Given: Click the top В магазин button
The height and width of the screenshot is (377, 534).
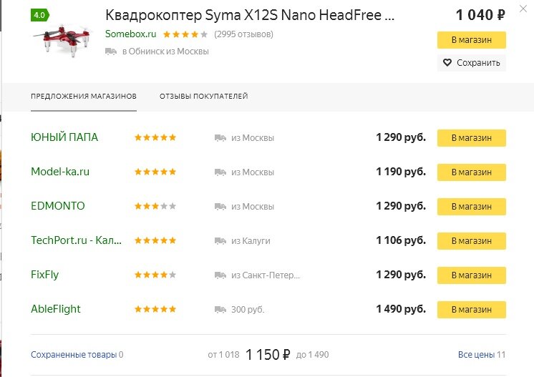Looking at the screenshot, I should point(471,40).
